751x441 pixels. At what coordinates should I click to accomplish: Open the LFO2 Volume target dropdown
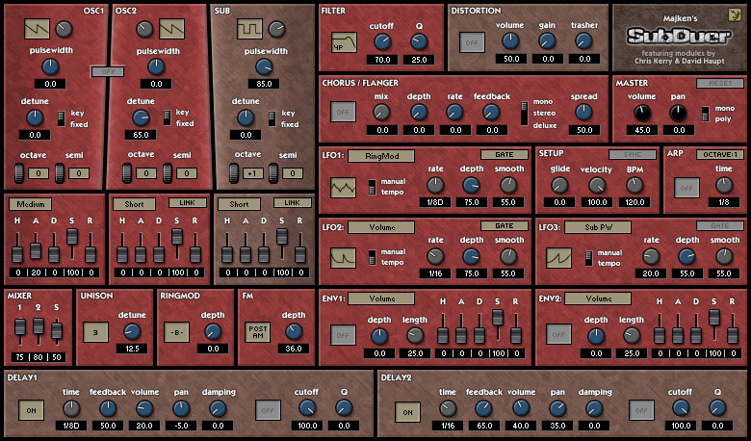[x=381, y=227]
